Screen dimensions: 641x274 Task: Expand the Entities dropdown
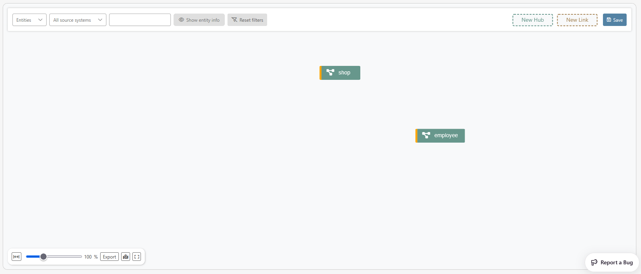pyautogui.click(x=30, y=20)
